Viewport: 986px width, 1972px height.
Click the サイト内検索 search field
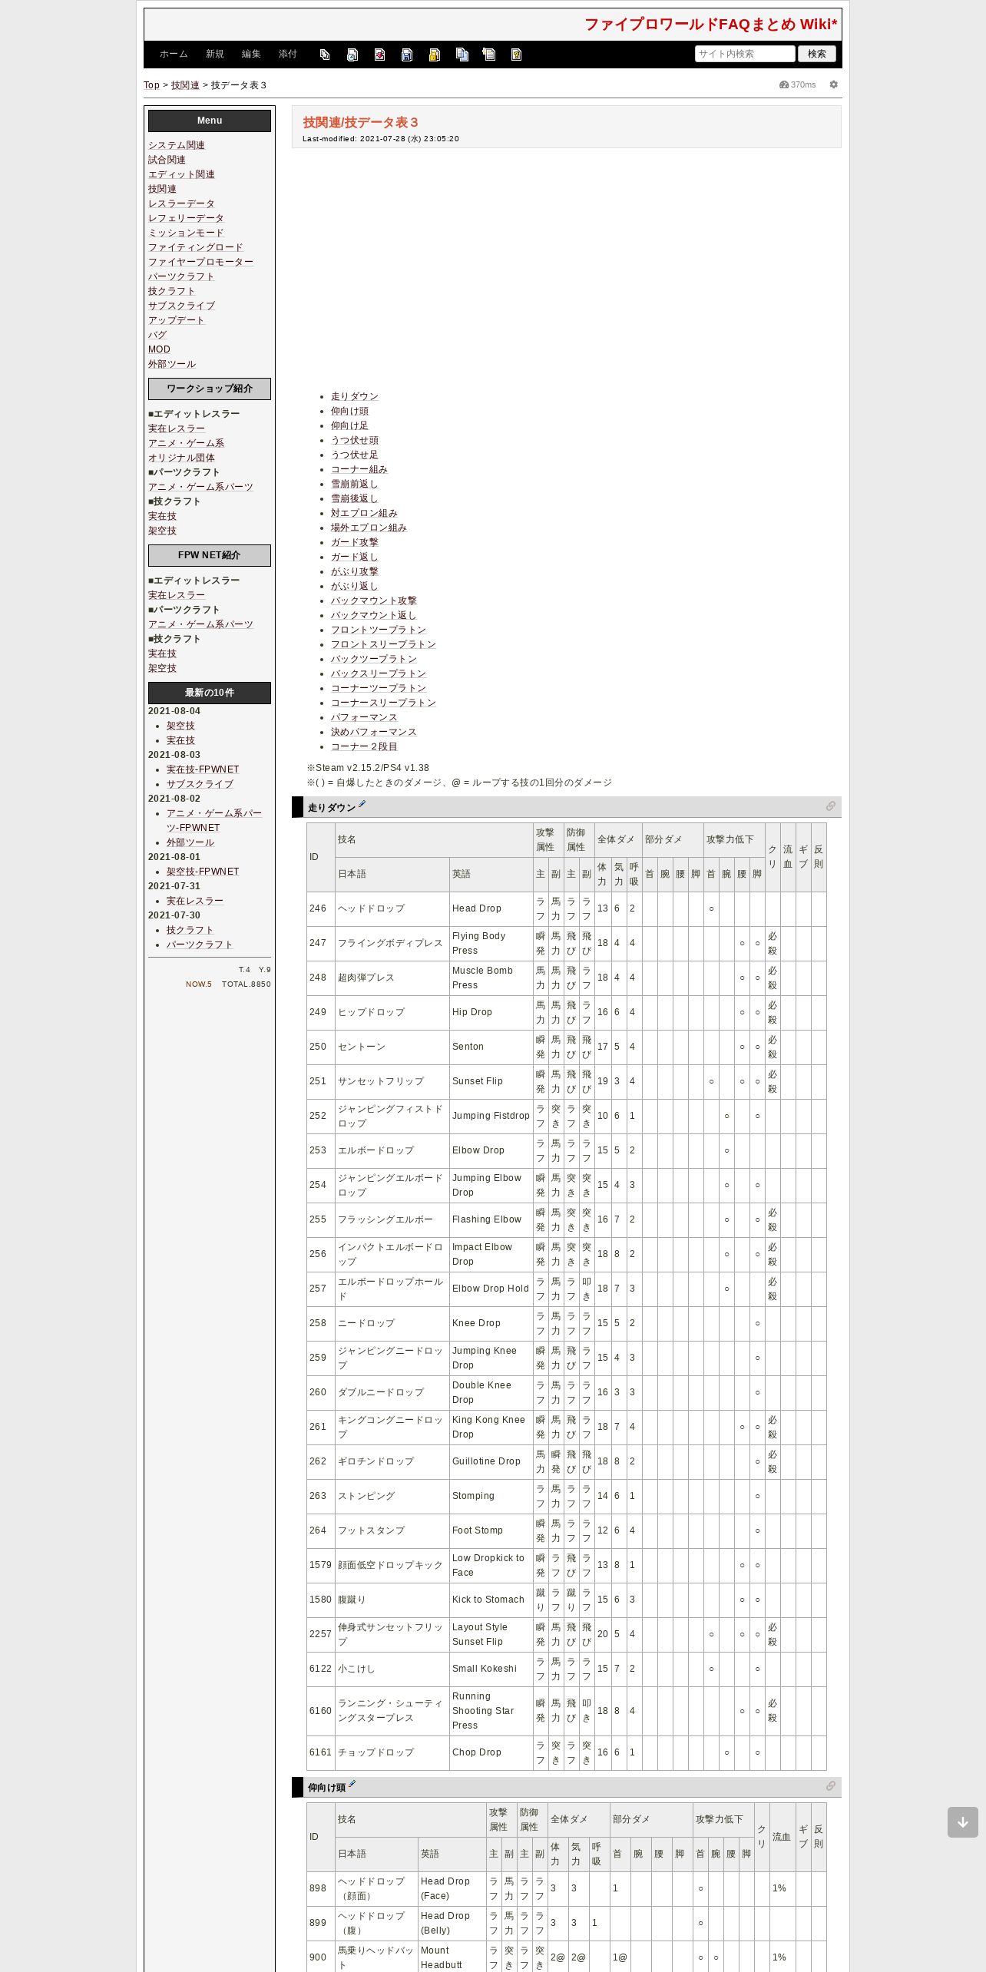pyautogui.click(x=745, y=54)
